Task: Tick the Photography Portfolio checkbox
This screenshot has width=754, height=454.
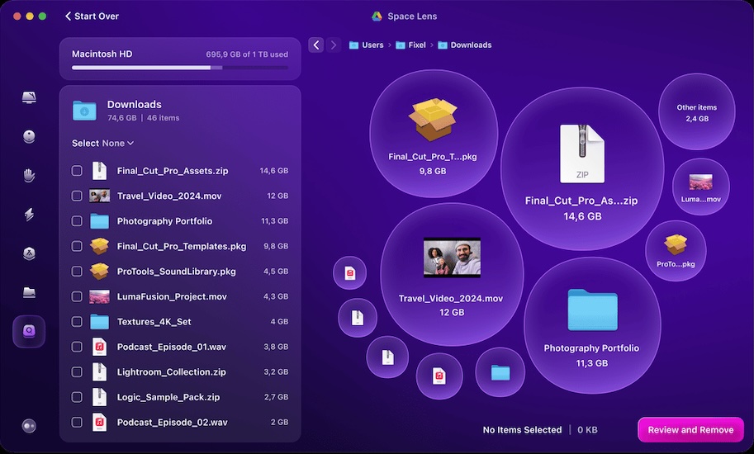Action: click(77, 221)
